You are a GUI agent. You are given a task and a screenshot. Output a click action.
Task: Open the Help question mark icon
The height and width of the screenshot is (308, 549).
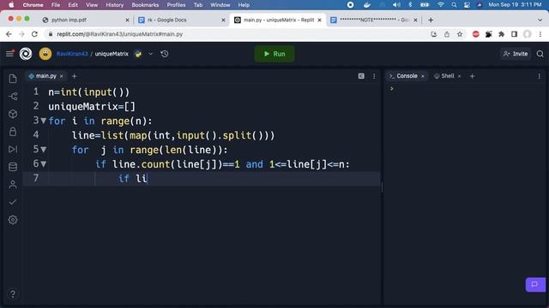[x=13, y=294]
